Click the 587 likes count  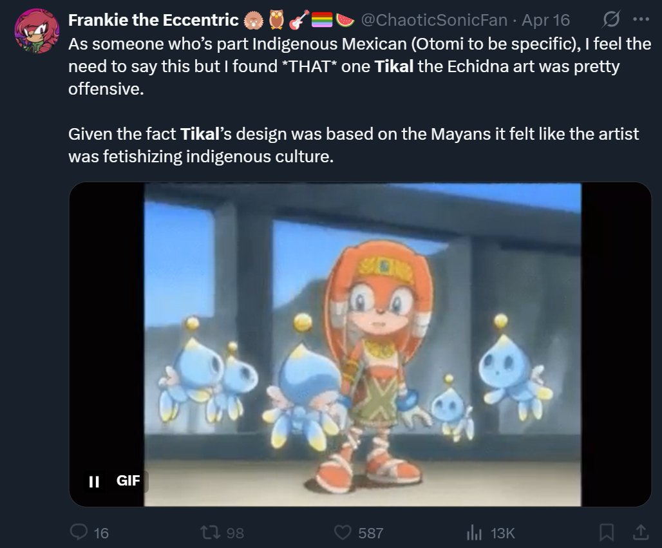click(x=370, y=533)
